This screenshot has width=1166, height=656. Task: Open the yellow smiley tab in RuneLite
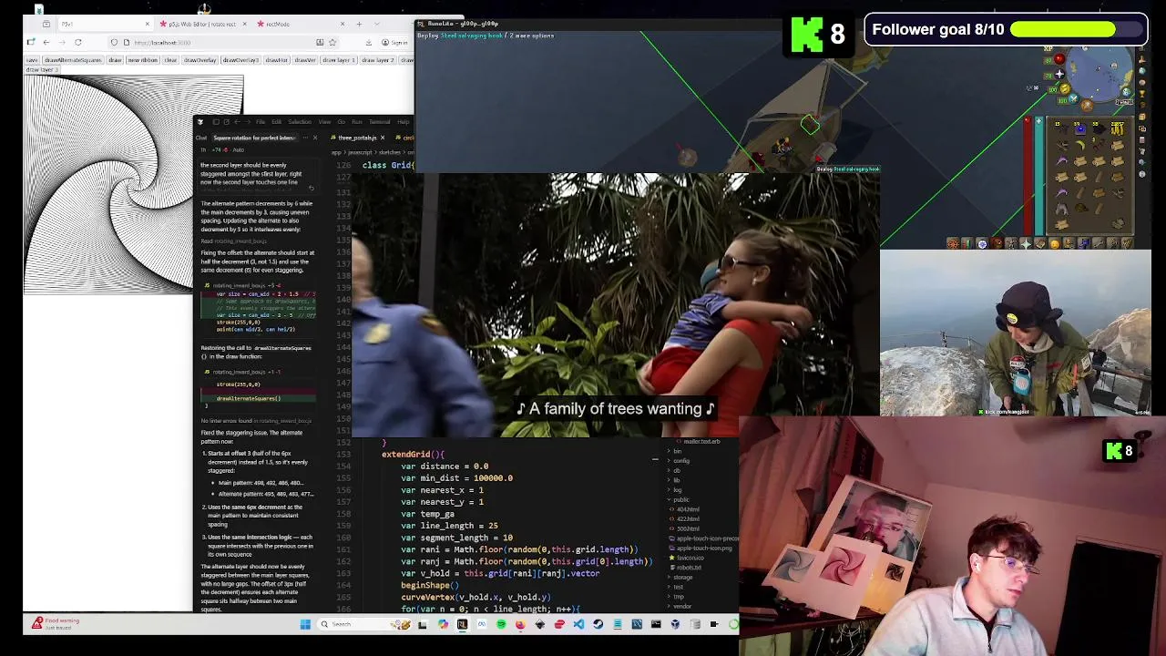click(x=1055, y=244)
